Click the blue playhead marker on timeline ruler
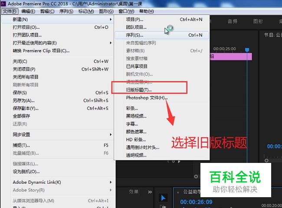 247,50
